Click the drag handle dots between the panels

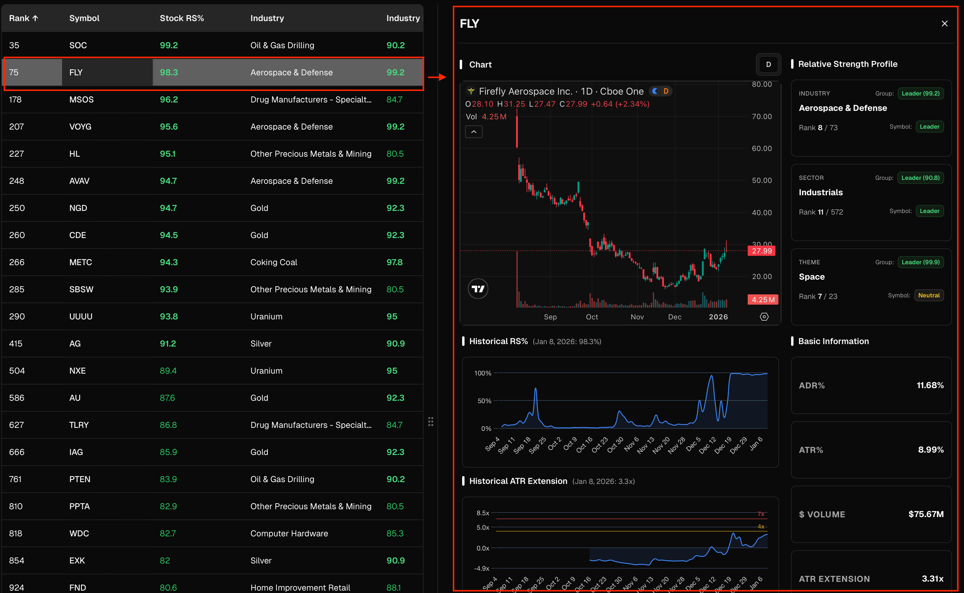431,421
